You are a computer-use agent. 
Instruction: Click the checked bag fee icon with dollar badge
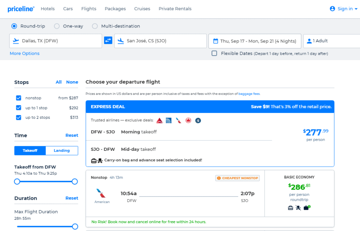[306, 207]
